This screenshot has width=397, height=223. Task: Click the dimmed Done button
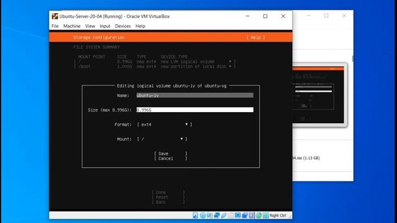pos(168,193)
